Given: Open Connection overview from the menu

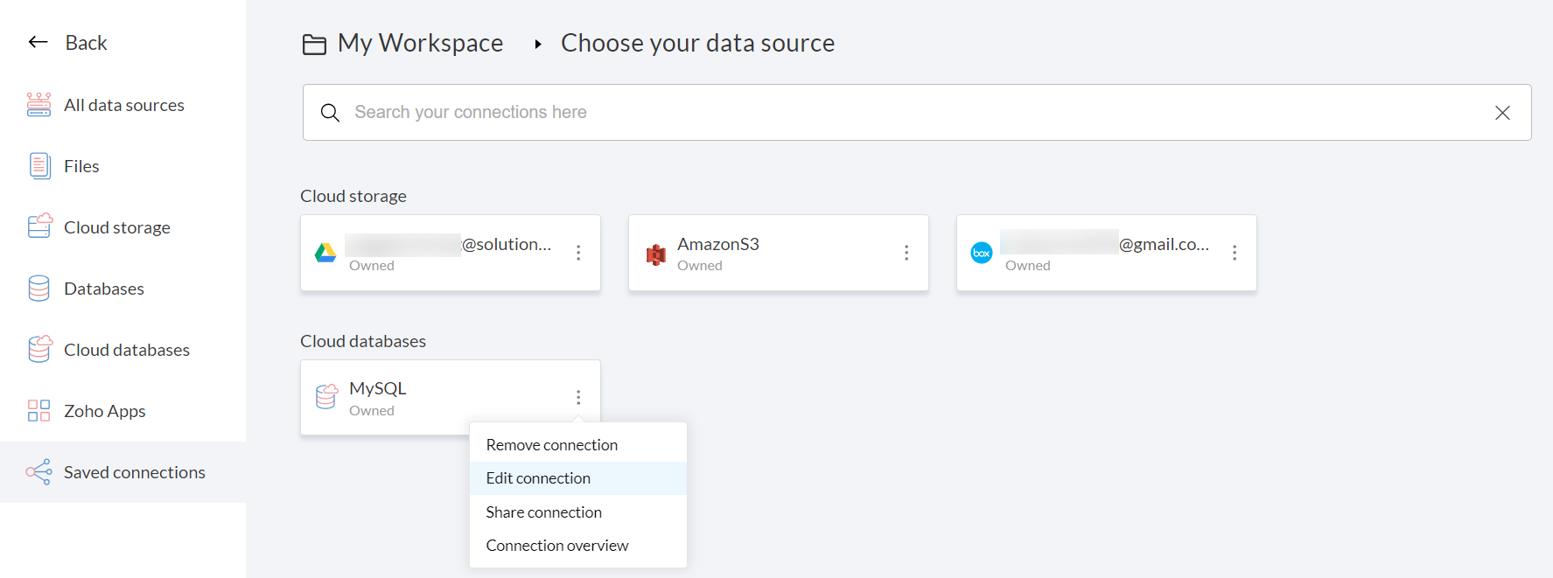Looking at the screenshot, I should pyautogui.click(x=556, y=546).
